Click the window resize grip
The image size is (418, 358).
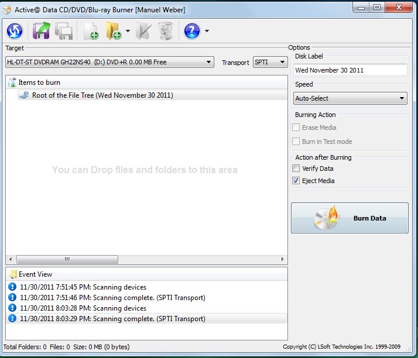click(409, 348)
